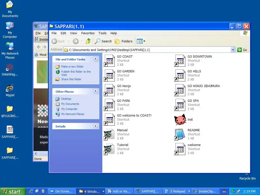This screenshot has height=195, width=260.
Task: Click left scroll arrow in background window
Action: [x=36, y=154]
